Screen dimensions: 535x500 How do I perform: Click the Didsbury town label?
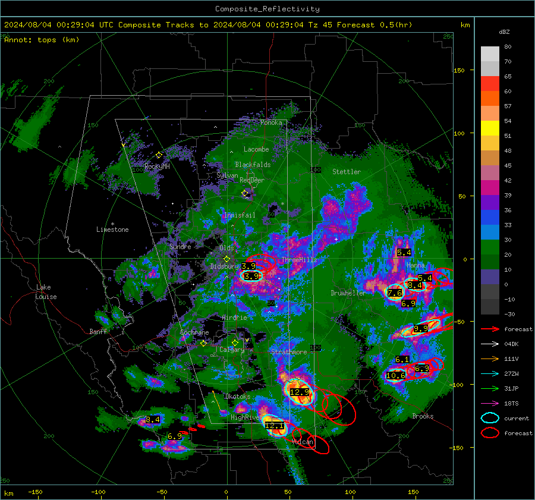click(x=225, y=266)
